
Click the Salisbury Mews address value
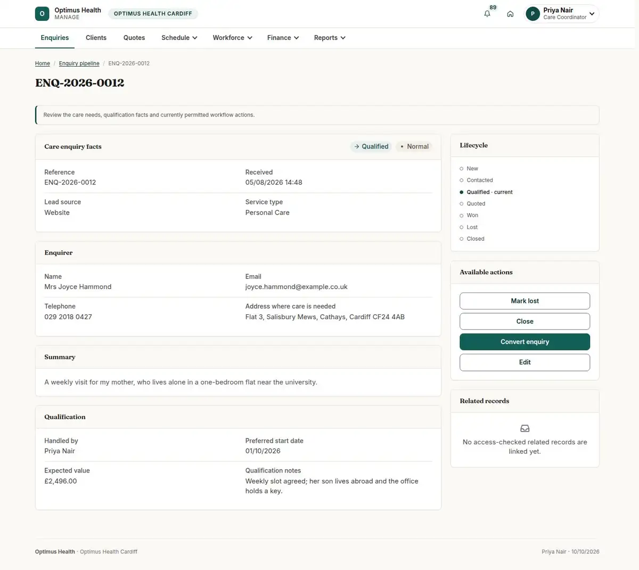325,317
